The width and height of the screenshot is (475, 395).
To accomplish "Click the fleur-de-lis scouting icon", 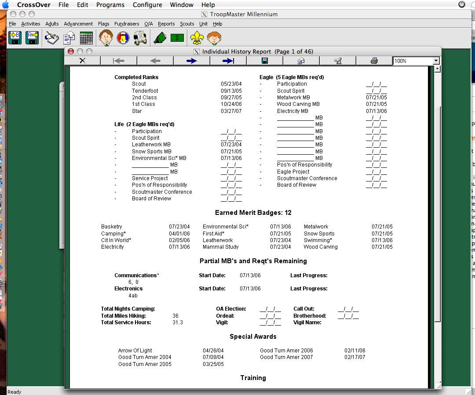I will click(x=197, y=38).
